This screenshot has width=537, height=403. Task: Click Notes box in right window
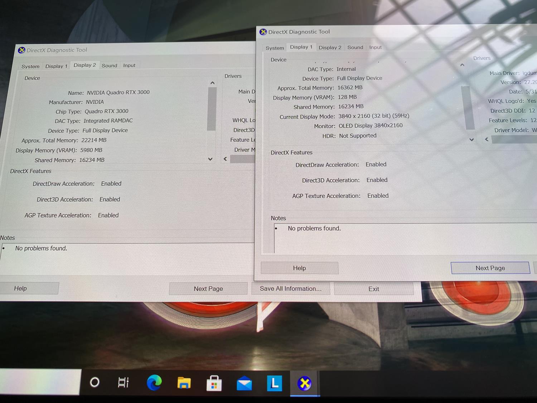coord(406,239)
